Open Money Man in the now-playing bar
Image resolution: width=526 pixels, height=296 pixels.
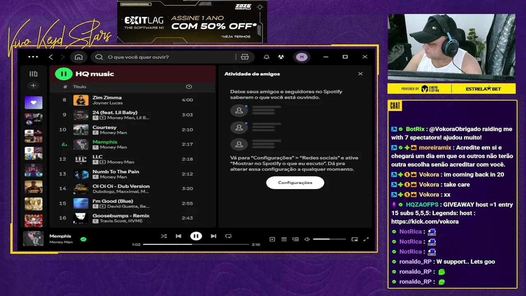(61, 242)
